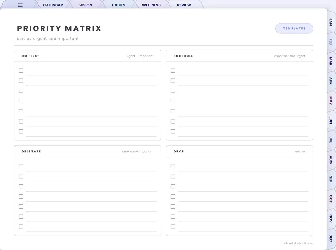The image size is (336, 250).
Task: Go to the OCT month tab
Action: [x=331, y=199]
